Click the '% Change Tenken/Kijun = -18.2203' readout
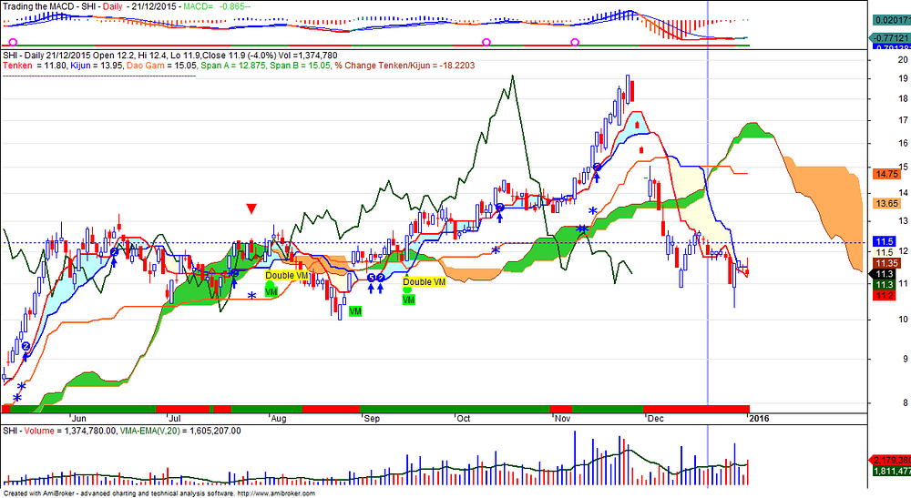Screen dimensions: 911x498 (x=404, y=66)
